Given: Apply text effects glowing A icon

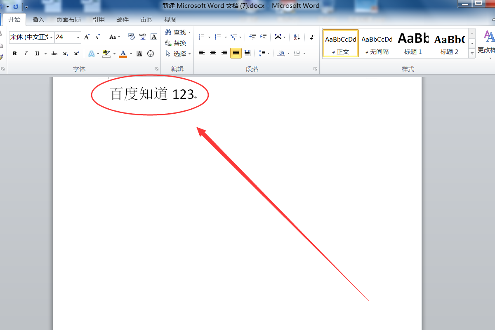Looking at the screenshot, I should pos(91,54).
